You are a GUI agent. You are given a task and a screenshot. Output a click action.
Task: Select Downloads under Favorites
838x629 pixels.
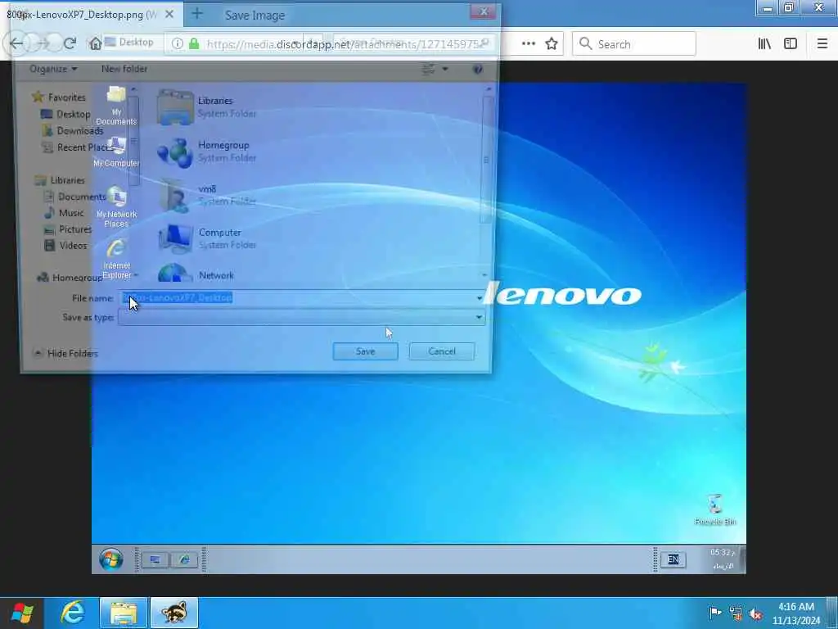point(73,130)
